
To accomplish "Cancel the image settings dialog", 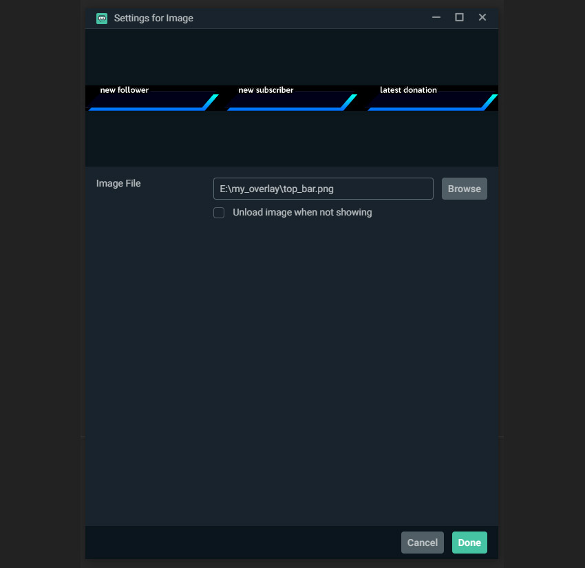I will click(x=423, y=543).
